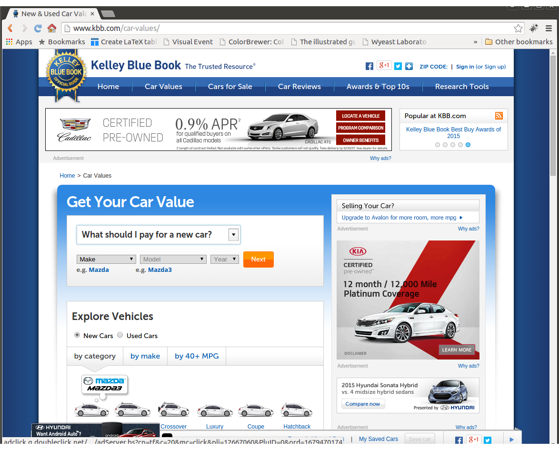Click Google +1 in bottom bar

473,440
